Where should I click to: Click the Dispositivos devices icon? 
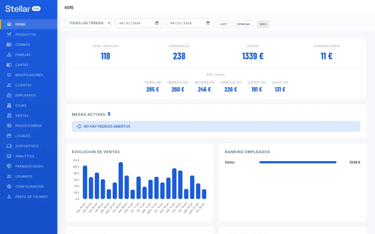(x=9, y=146)
